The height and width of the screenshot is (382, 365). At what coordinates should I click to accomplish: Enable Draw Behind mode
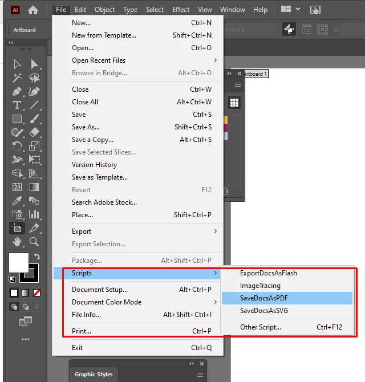click(x=25, y=307)
